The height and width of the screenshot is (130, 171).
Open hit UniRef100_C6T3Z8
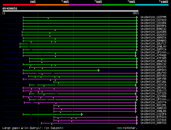[153, 94]
